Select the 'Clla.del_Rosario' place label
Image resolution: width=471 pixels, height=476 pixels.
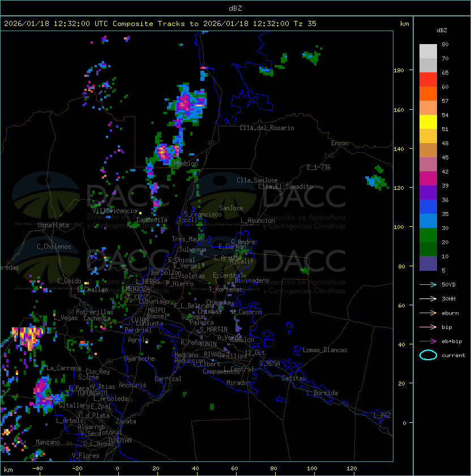[267, 128]
